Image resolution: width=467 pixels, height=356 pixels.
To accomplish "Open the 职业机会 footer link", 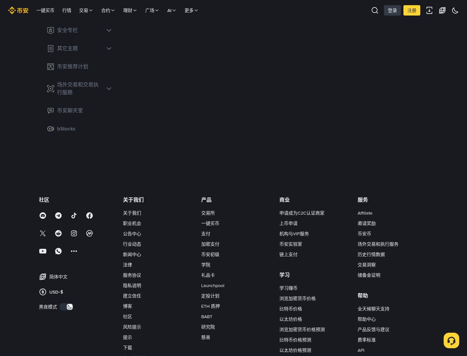I will (x=132, y=223).
